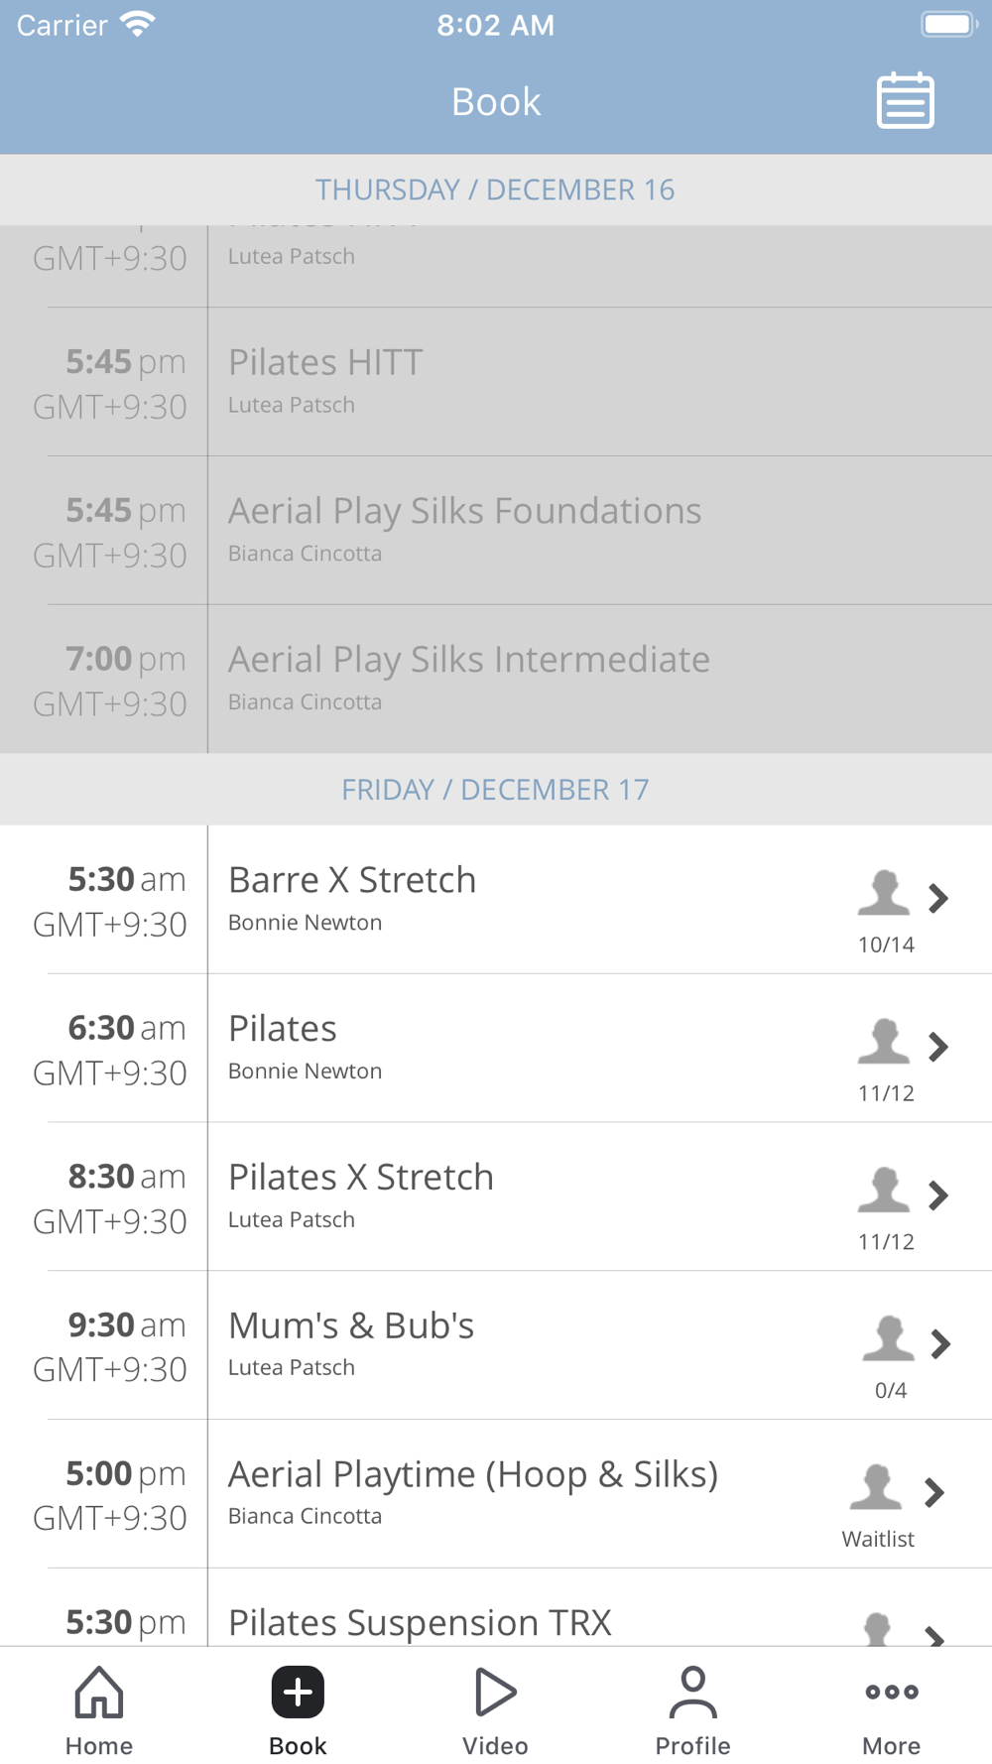992x1764 pixels.
Task: Tap Aerial Play Silks Foundations class
Action: point(496,531)
